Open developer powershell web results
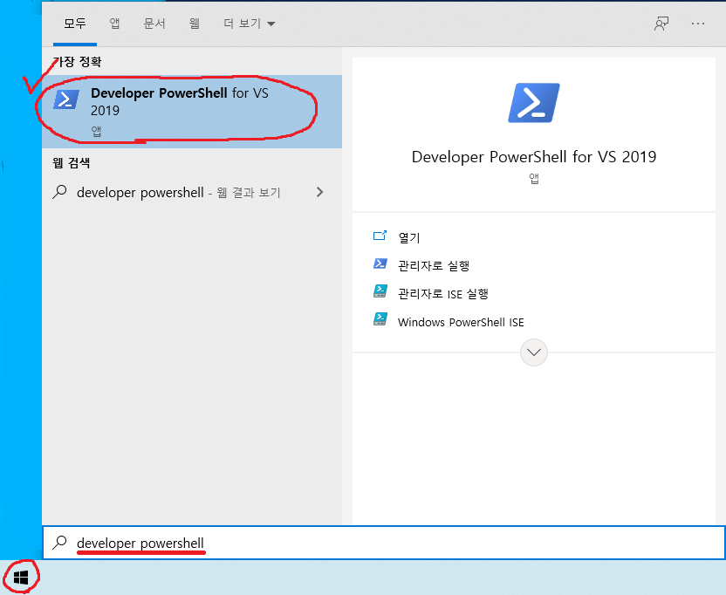 tap(179, 193)
